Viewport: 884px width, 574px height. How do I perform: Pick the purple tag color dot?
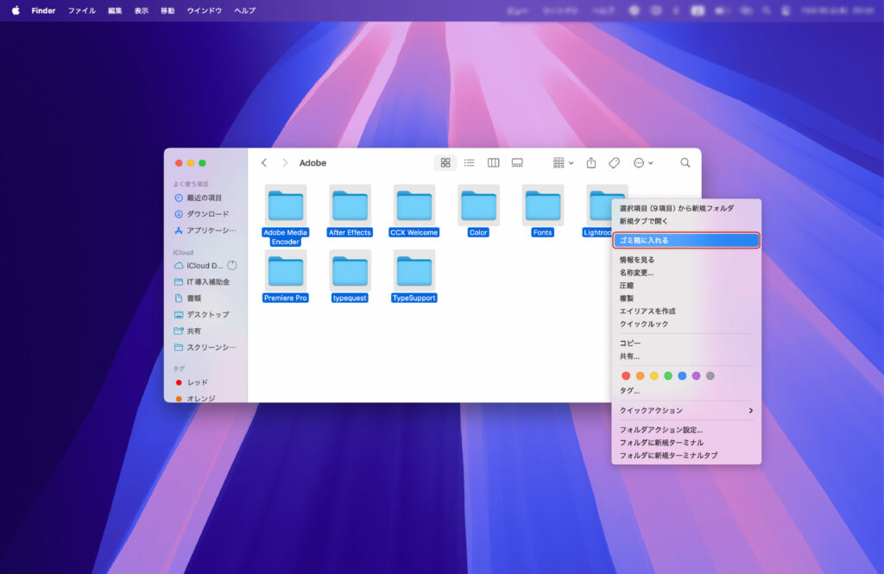(696, 375)
